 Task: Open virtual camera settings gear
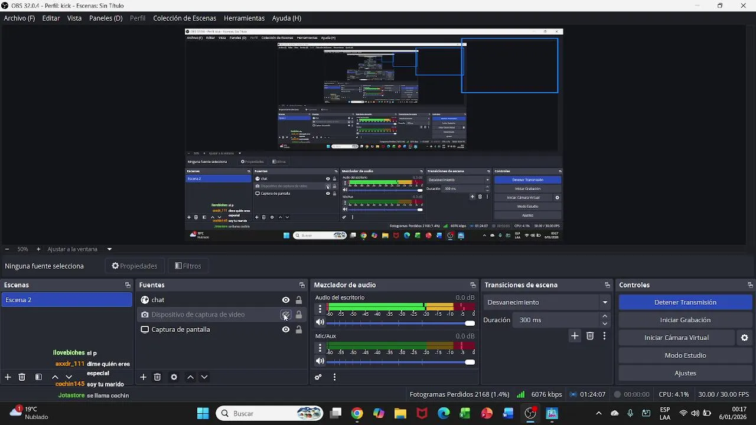pos(745,338)
